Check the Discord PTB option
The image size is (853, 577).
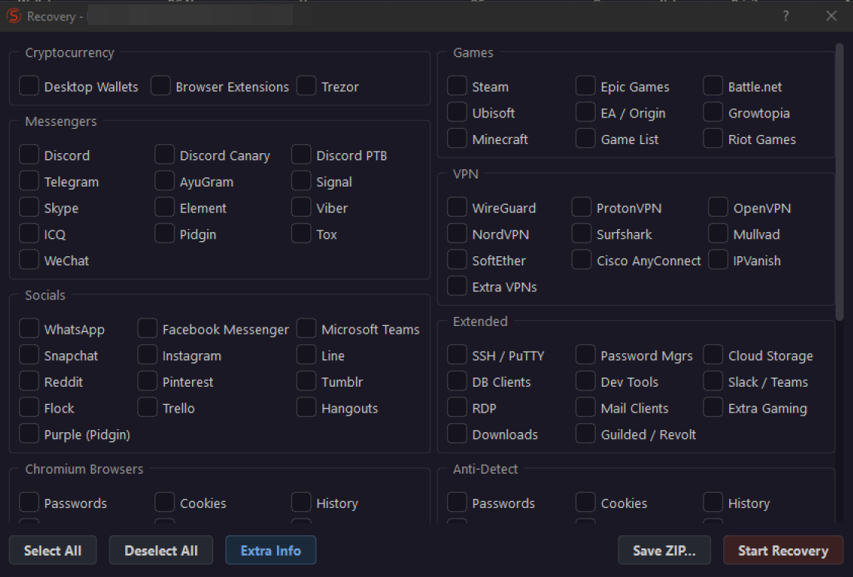pos(301,155)
